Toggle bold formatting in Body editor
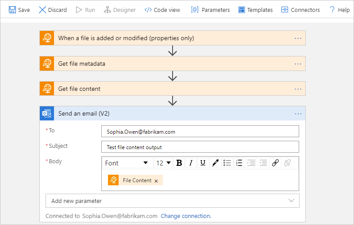This screenshot has width=354, height=225. point(179,163)
